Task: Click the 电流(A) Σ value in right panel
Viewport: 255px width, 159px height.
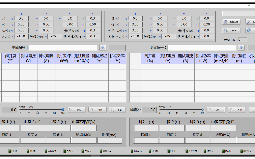Action: pyautogui.click(x=135, y=24)
